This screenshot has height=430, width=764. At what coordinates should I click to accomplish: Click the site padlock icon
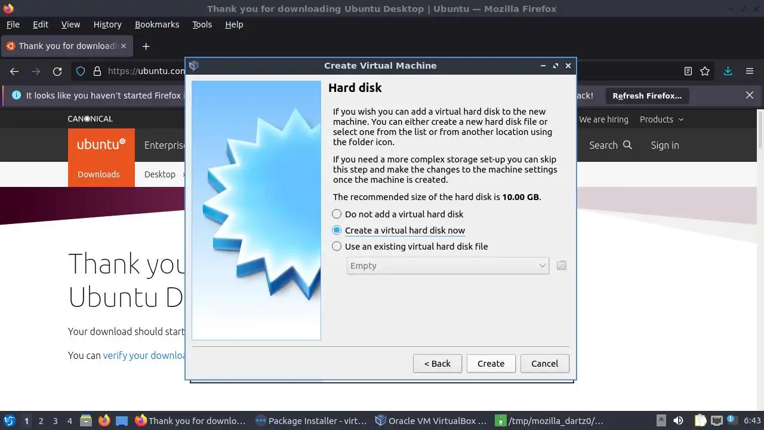tap(97, 71)
